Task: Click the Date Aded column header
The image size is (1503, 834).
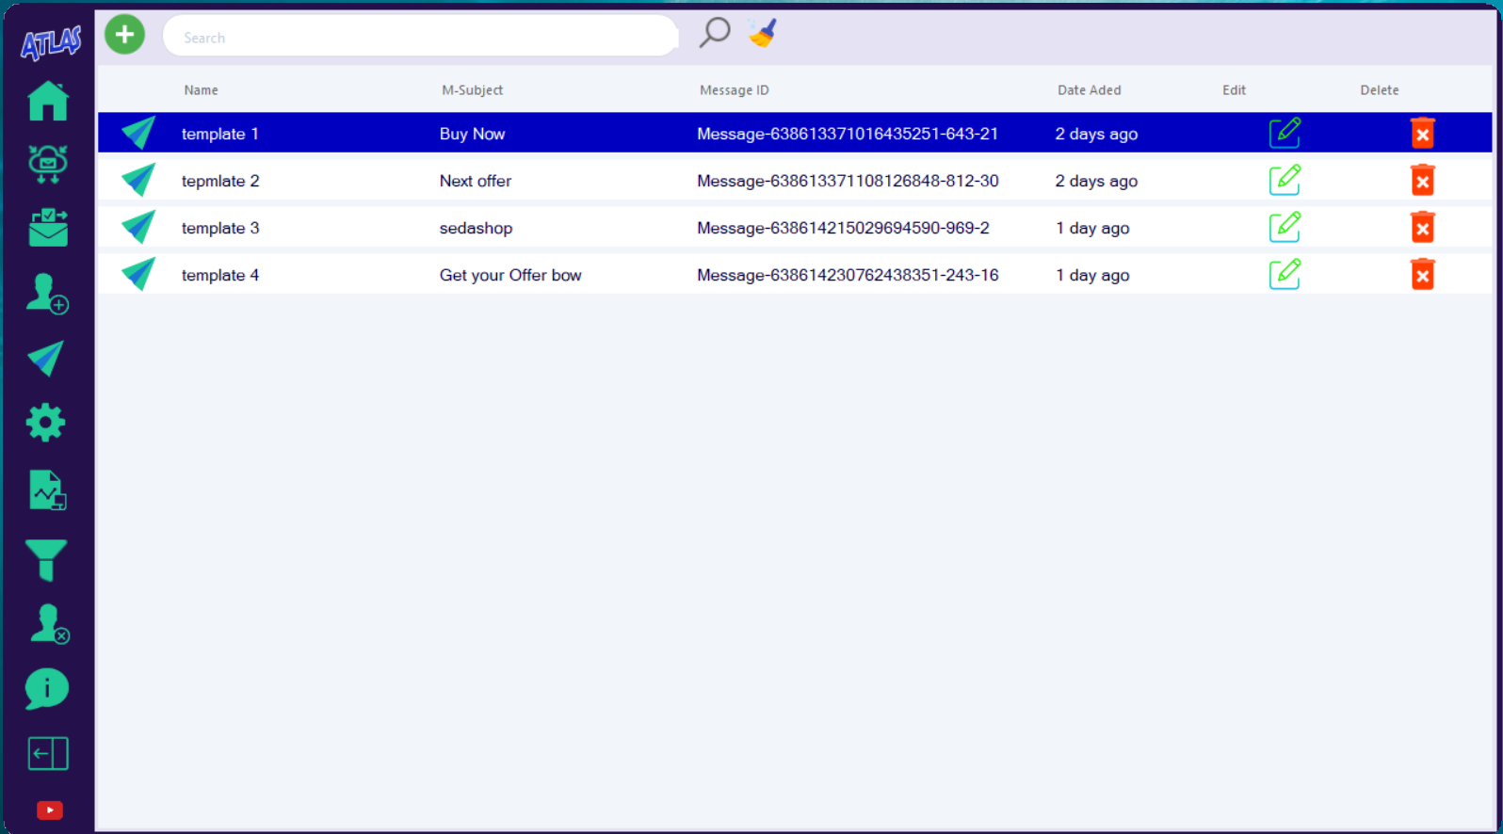Action: (x=1089, y=90)
